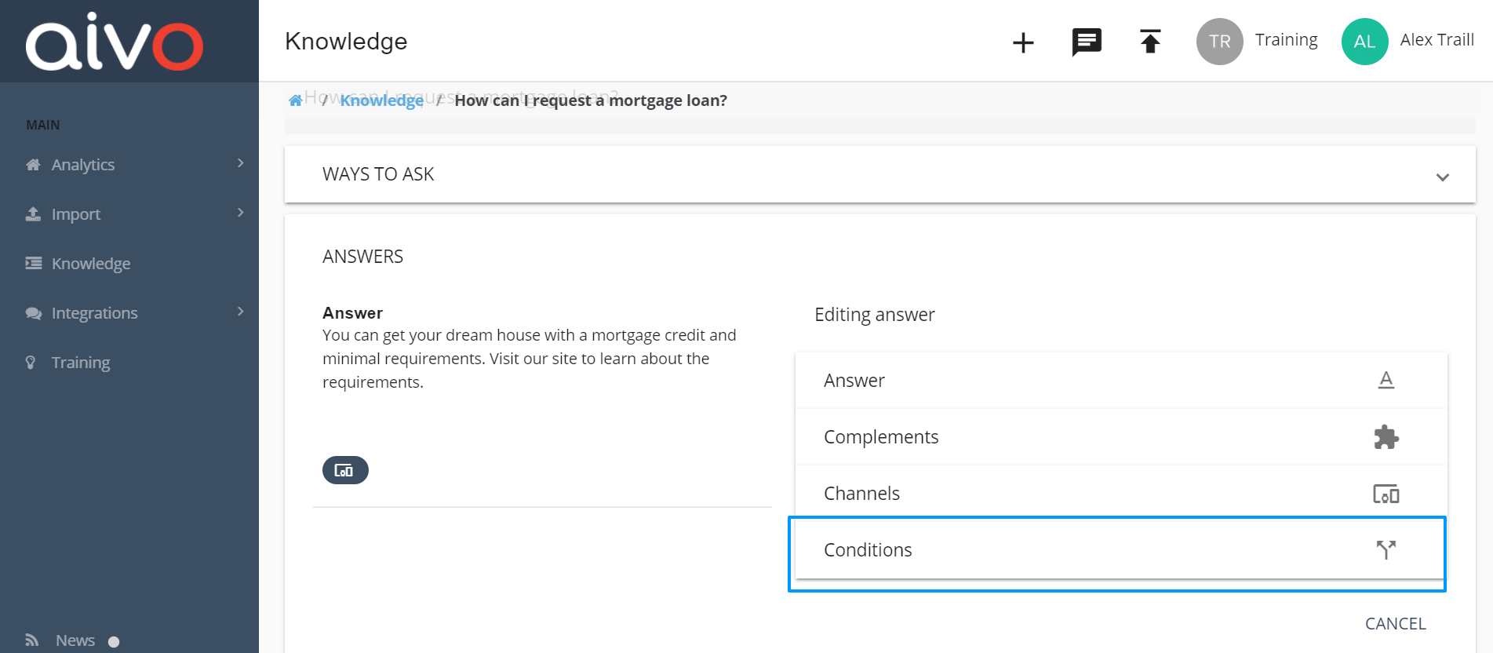This screenshot has width=1493, height=653.
Task: Click the Import upload icon in sidebar
Action: click(33, 213)
